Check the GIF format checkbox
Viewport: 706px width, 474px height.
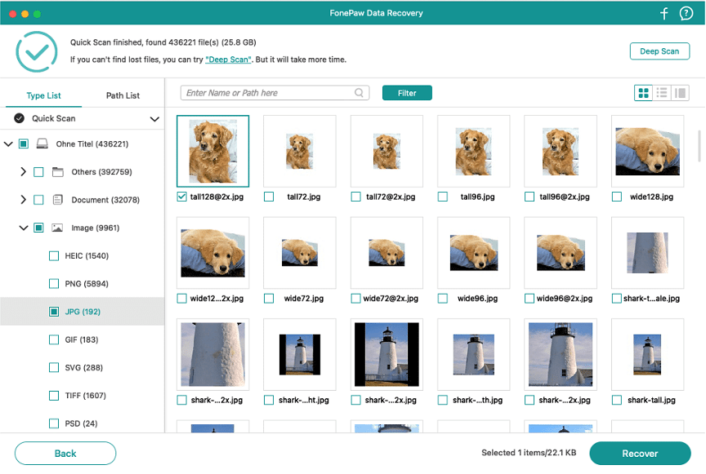pos(54,339)
